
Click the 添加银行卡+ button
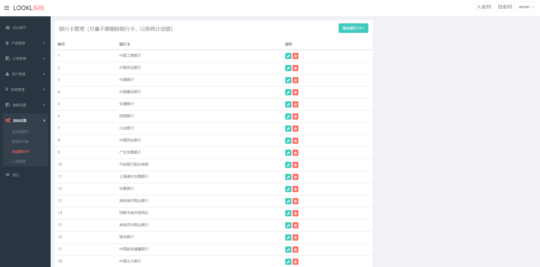tap(353, 28)
